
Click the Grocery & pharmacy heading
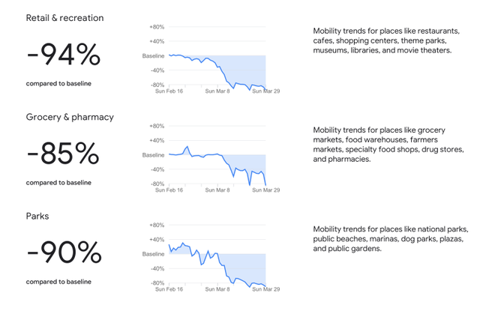tap(70, 117)
